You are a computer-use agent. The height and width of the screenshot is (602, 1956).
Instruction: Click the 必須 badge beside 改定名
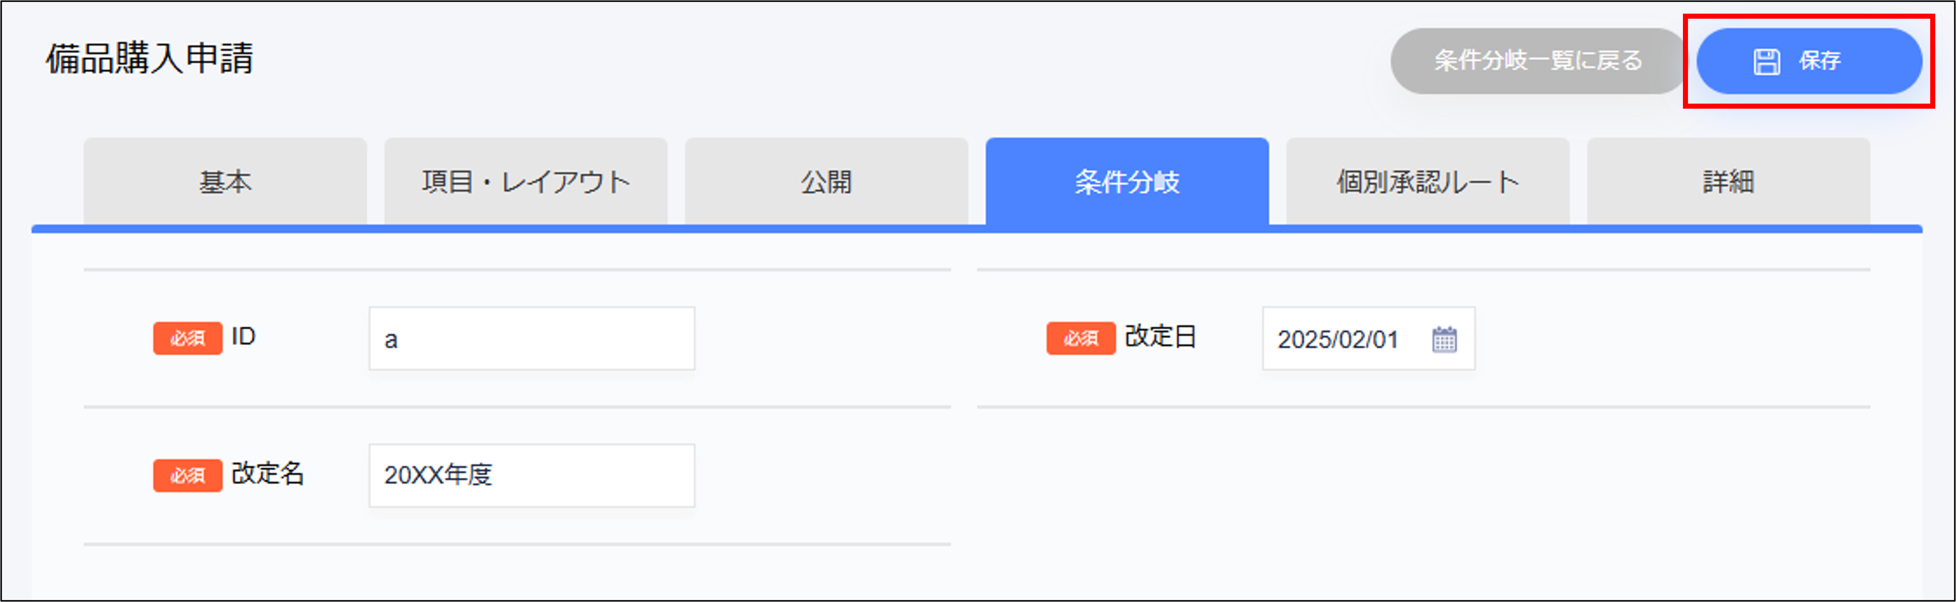188,475
